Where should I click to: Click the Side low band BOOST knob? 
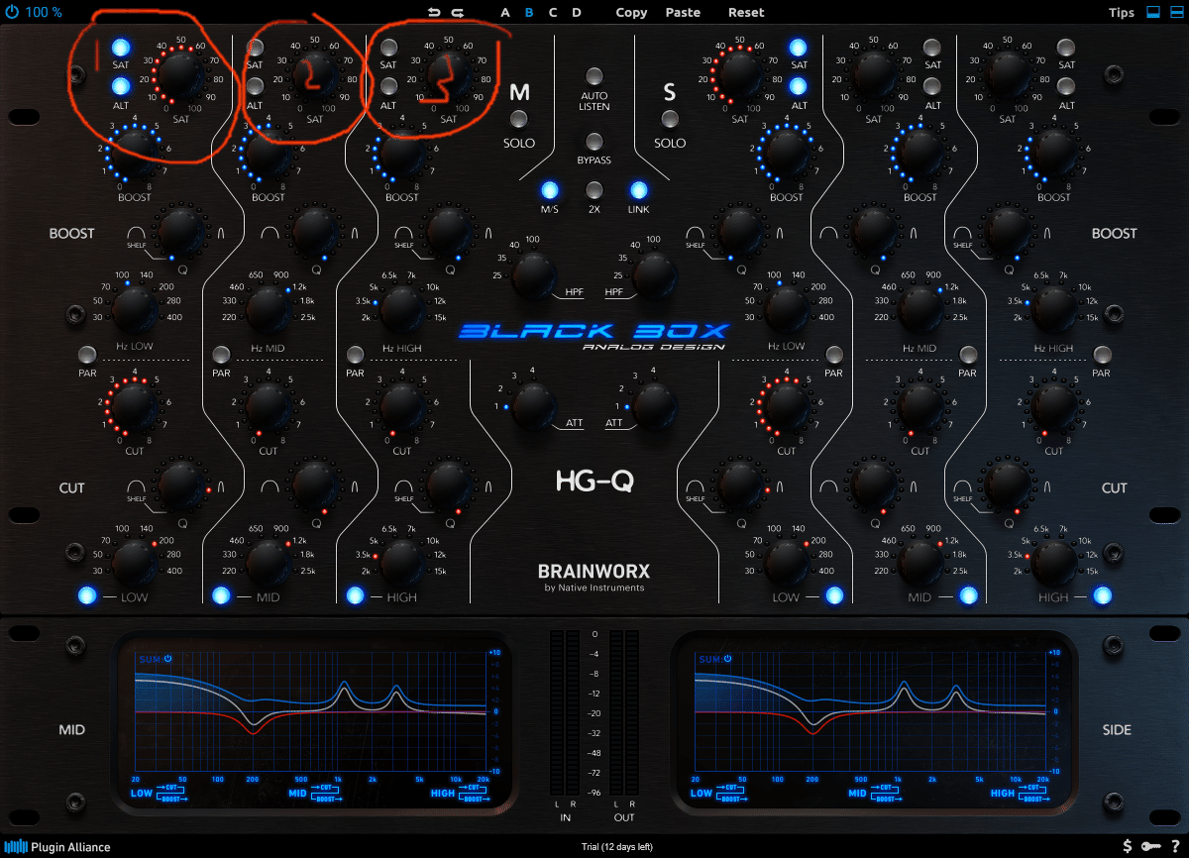[x=787, y=152]
